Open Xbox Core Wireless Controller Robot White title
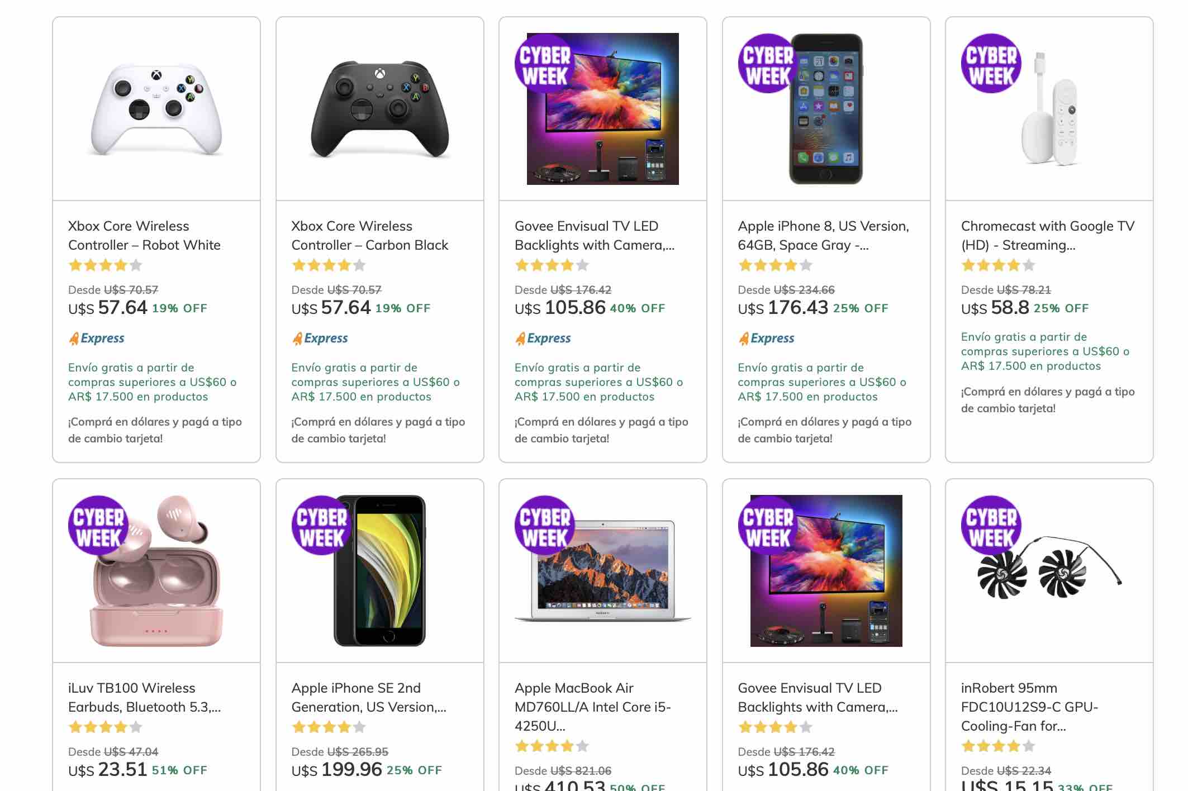The height and width of the screenshot is (791, 1188). (x=144, y=236)
